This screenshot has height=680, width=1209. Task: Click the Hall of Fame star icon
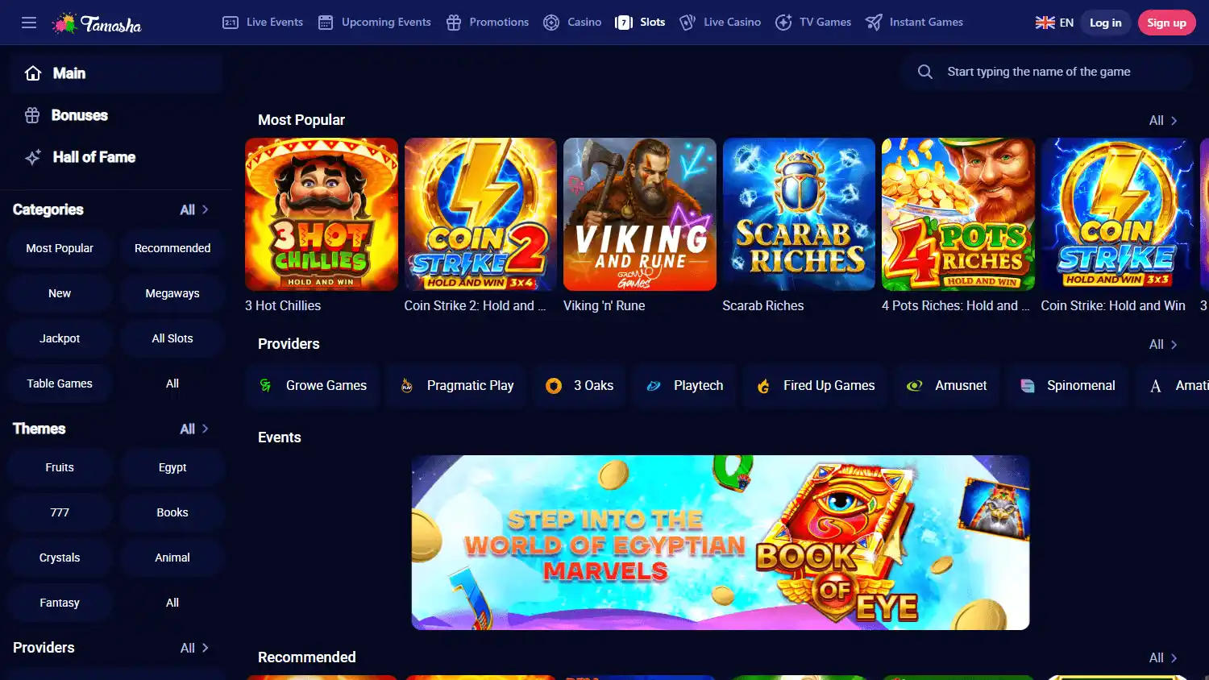(x=33, y=157)
